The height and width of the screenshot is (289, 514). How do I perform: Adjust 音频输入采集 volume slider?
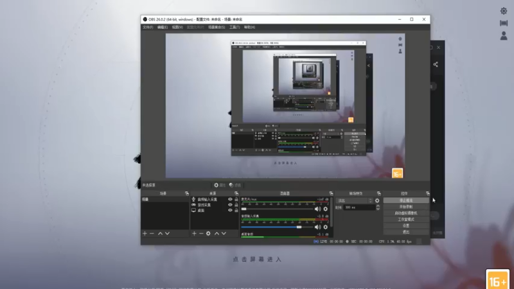pyautogui.click(x=278, y=227)
